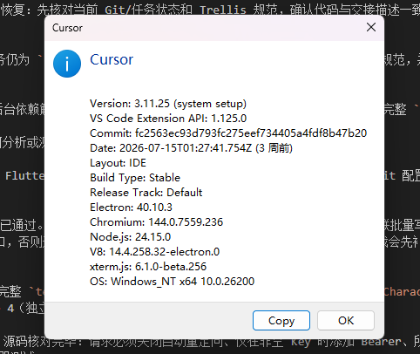The height and width of the screenshot is (354, 420).
Task: Click the 'Node.js: 24.15.0' line
Action: 130,237
